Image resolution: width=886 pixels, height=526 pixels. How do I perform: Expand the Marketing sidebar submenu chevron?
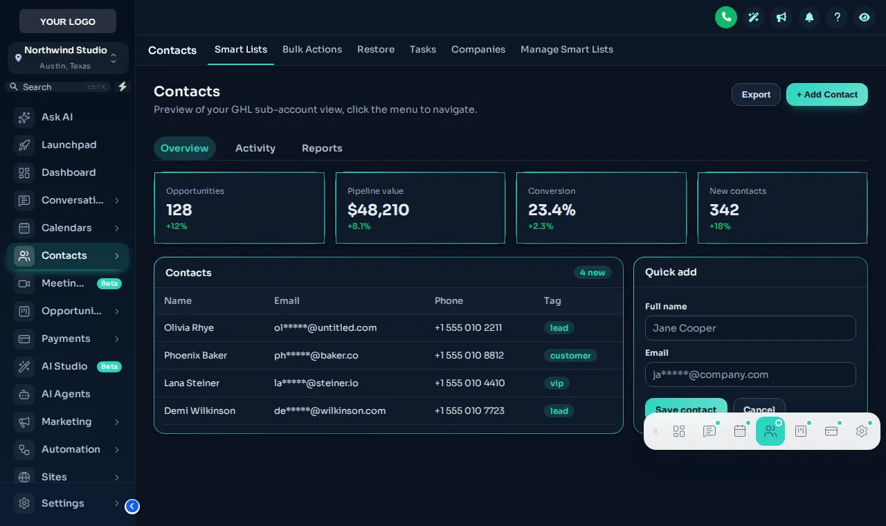[116, 422]
